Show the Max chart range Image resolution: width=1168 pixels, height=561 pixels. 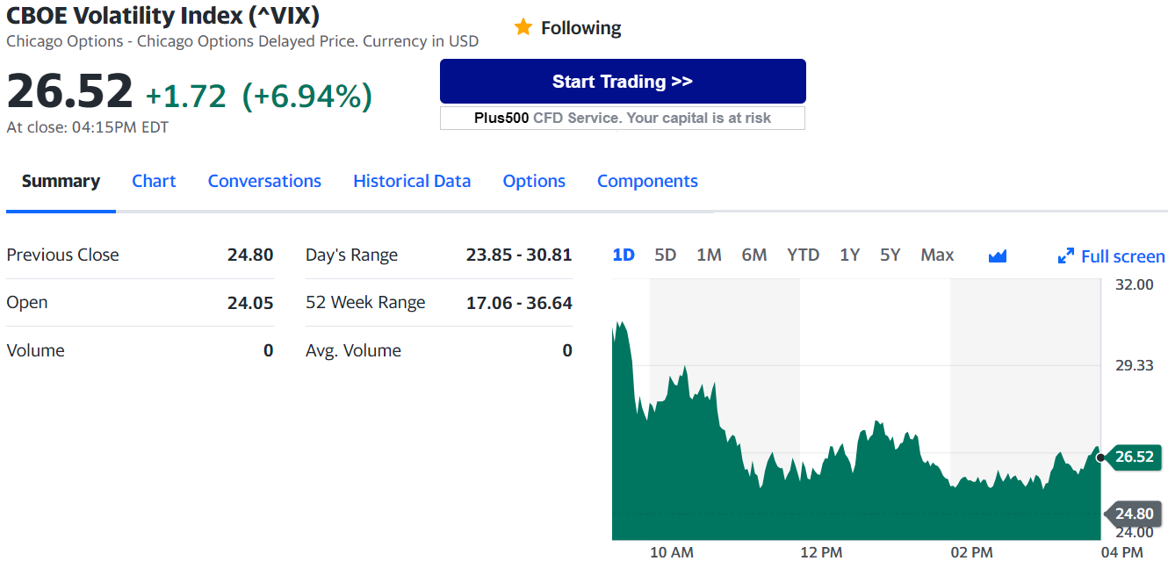pos(937,255)
